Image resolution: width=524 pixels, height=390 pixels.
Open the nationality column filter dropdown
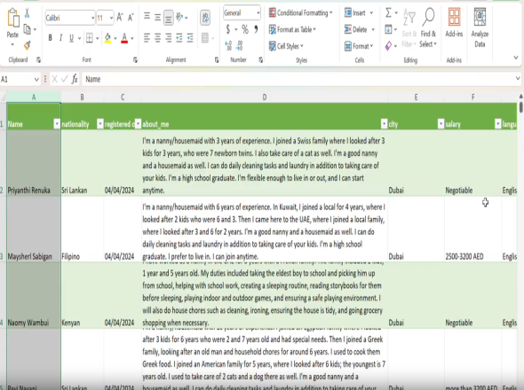[x=100, y=124]
